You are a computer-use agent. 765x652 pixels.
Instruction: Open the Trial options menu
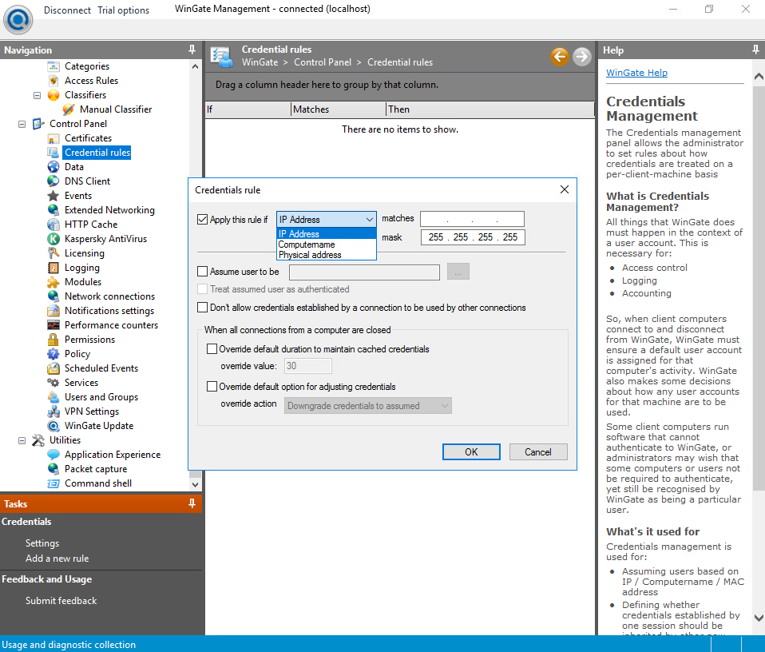coord(123,10)
